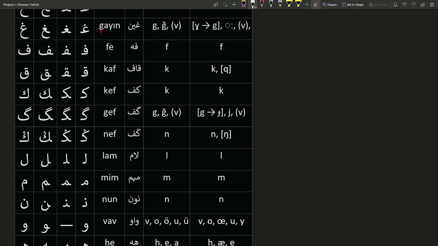Screen dimensions: 438x246
Task: Click the 'v, o, ö, u, ü' cell
Action: 167,224
